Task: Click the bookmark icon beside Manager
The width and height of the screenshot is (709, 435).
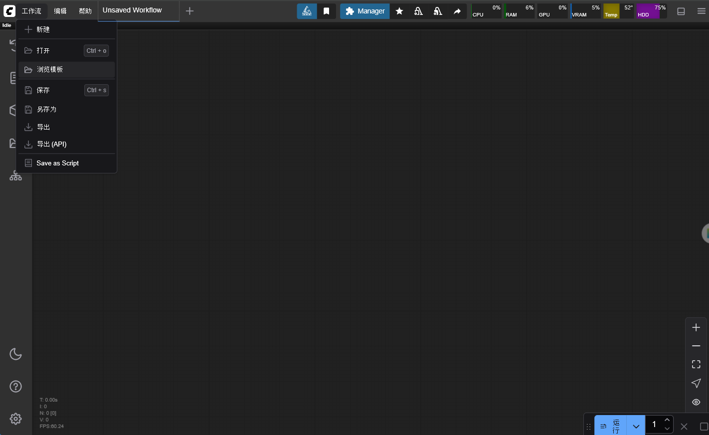Action: coord(327,11)
